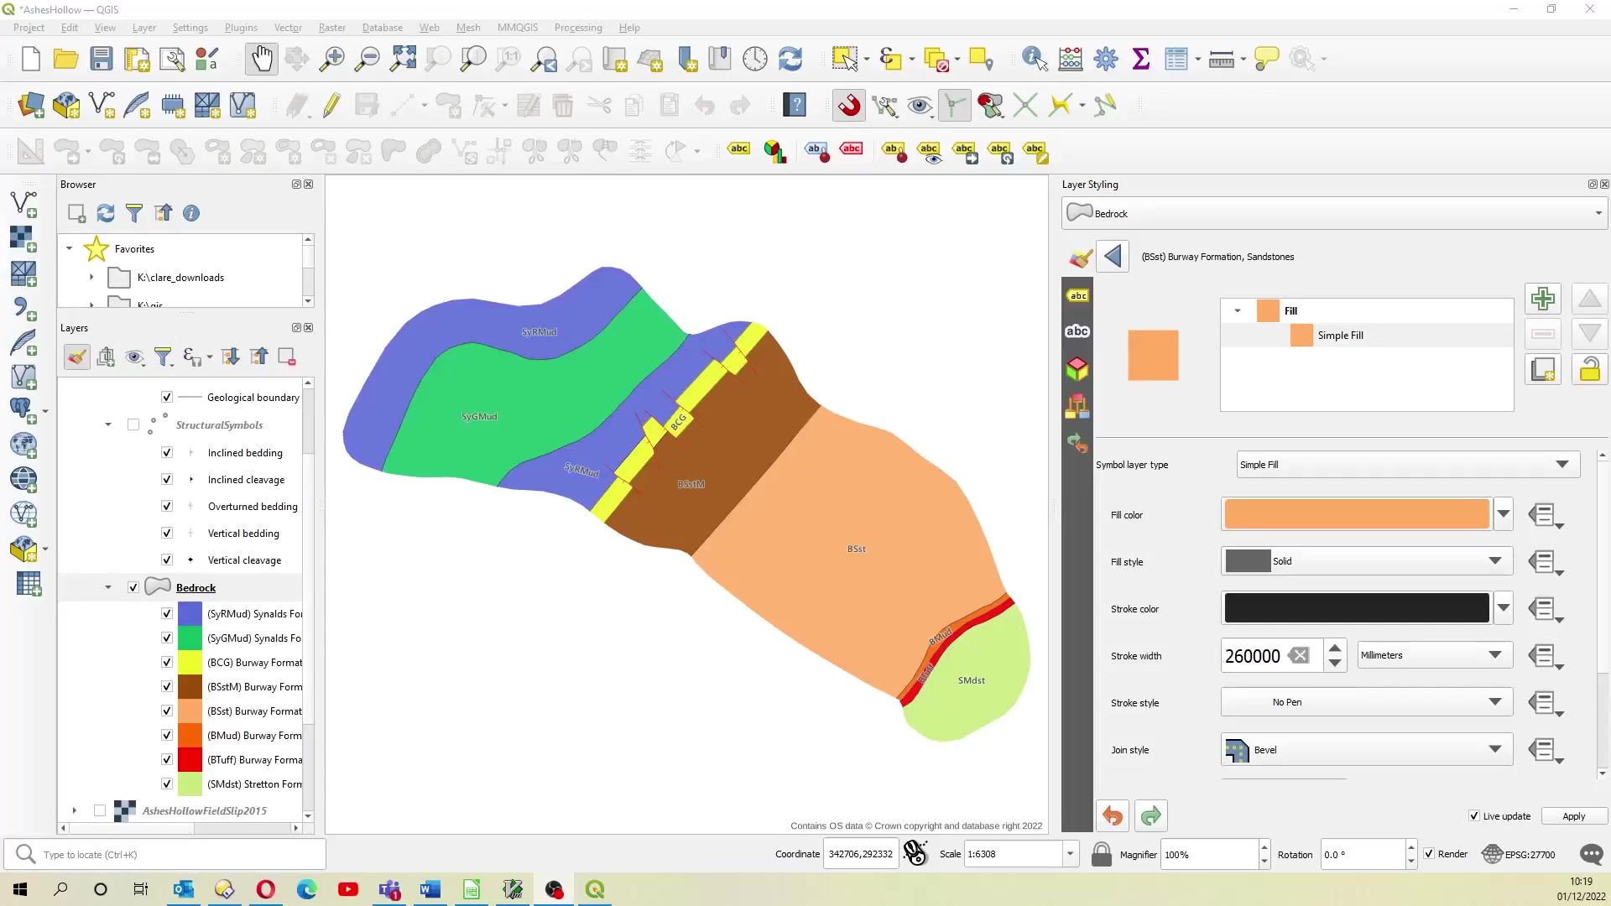The width and height of the screenshot is (1611, 906).
Task: Open the Stroke style dropdown
Action: (x=1367, y=702)
